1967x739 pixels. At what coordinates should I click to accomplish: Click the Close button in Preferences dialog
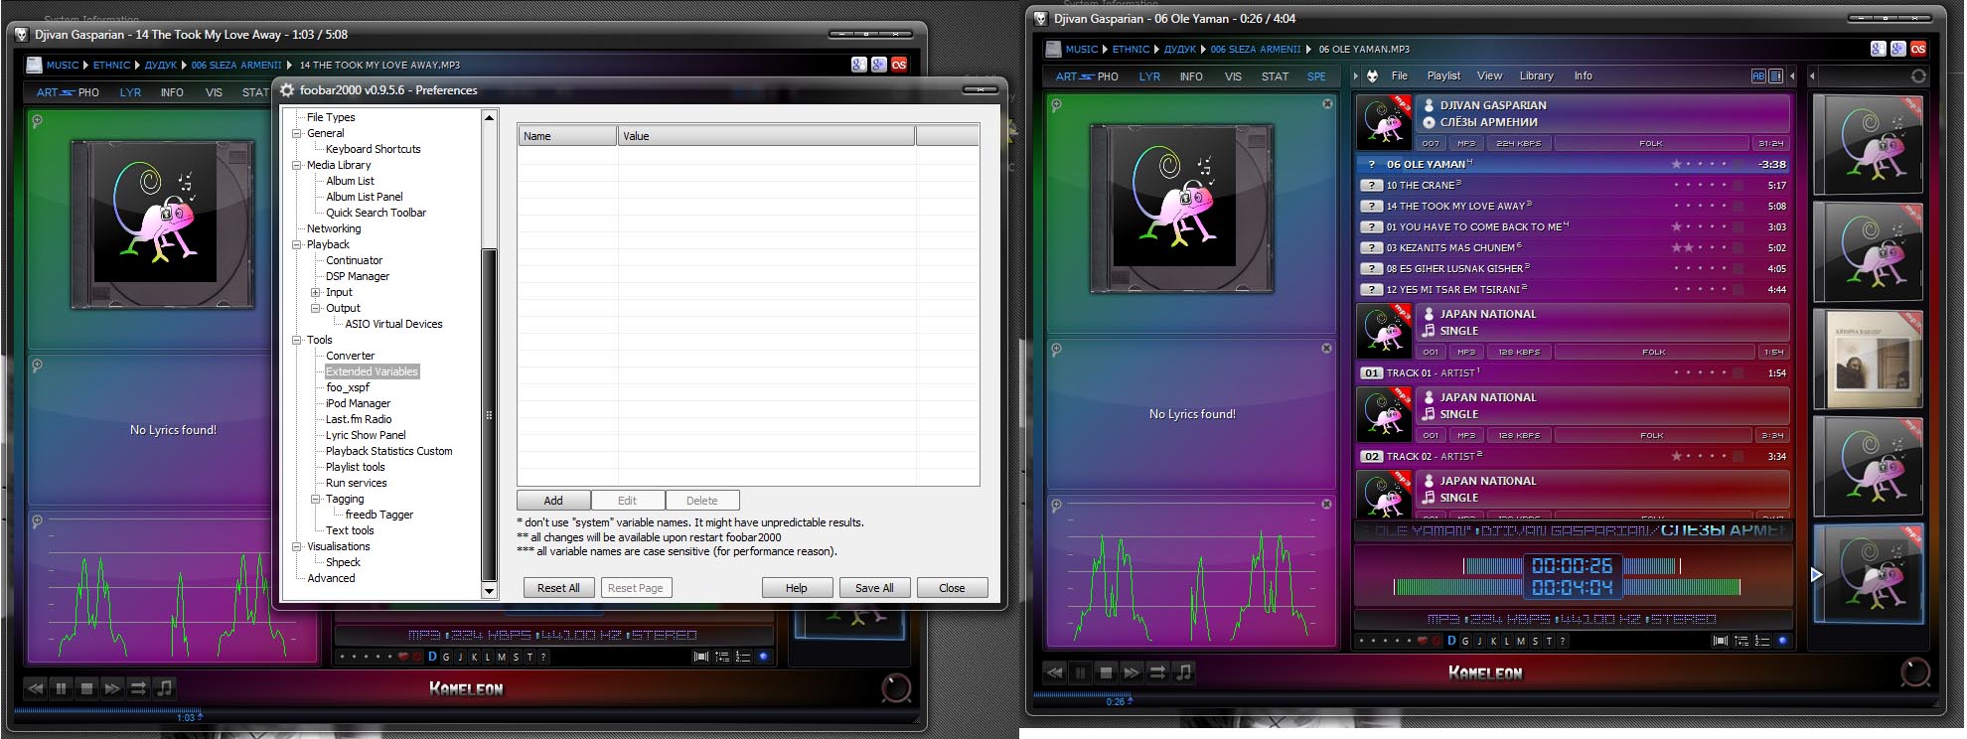click(952, 588)
